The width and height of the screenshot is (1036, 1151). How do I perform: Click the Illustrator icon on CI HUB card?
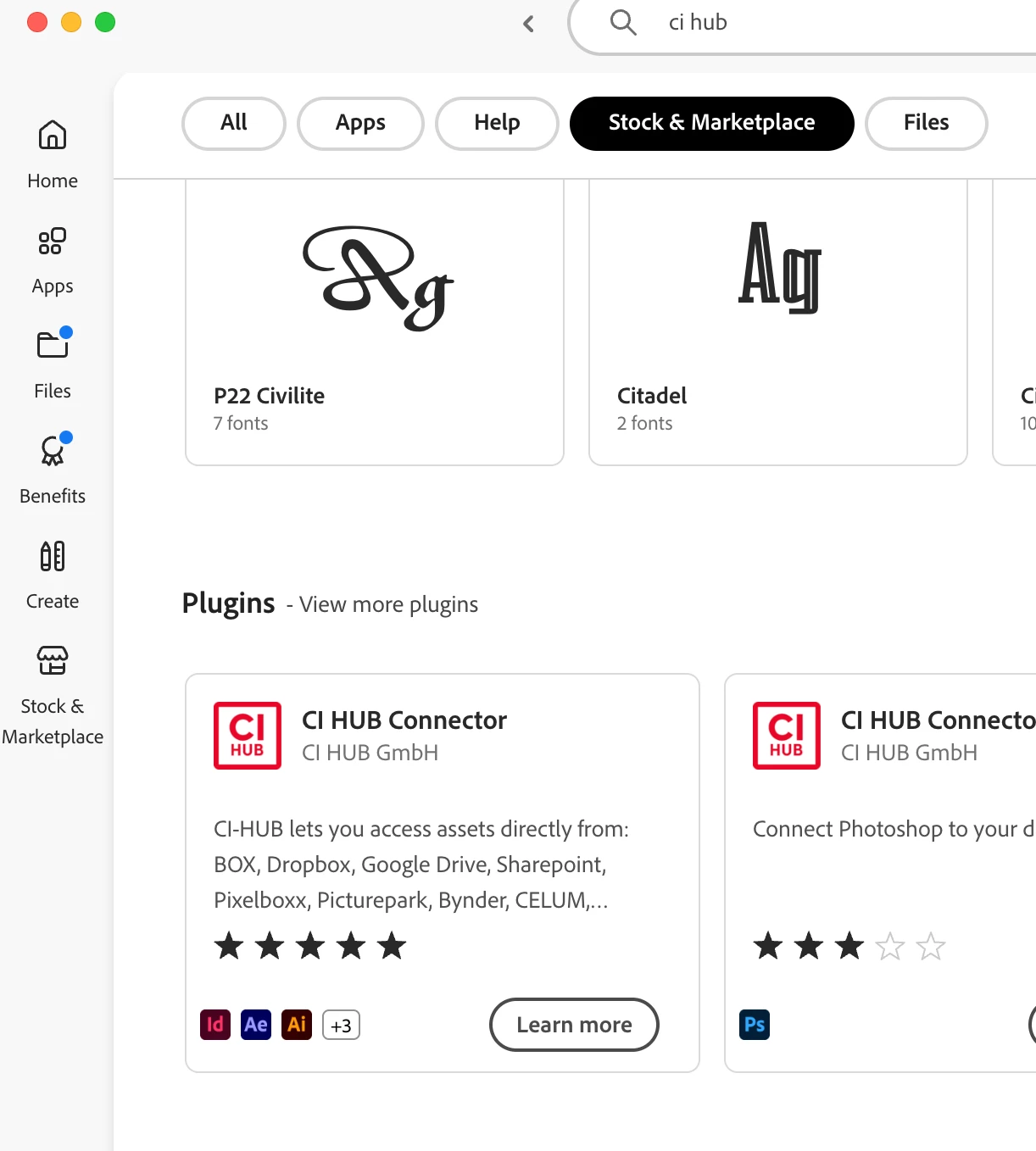(x=297, y=1025)
